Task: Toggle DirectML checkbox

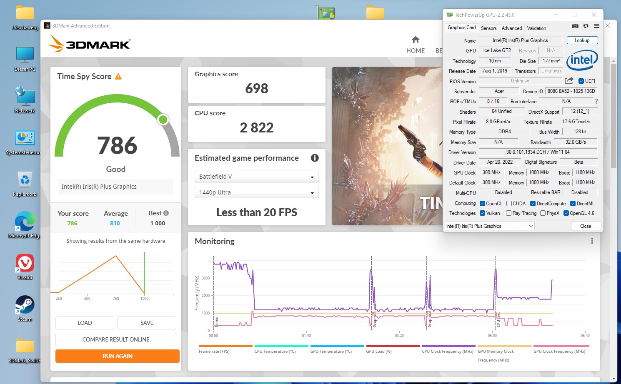Action: 573,204
